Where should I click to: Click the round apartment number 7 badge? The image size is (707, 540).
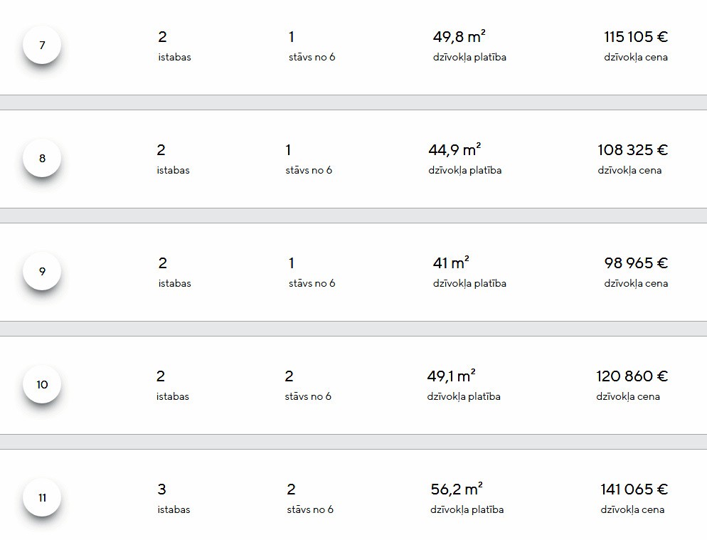click(x=42, y=46)
